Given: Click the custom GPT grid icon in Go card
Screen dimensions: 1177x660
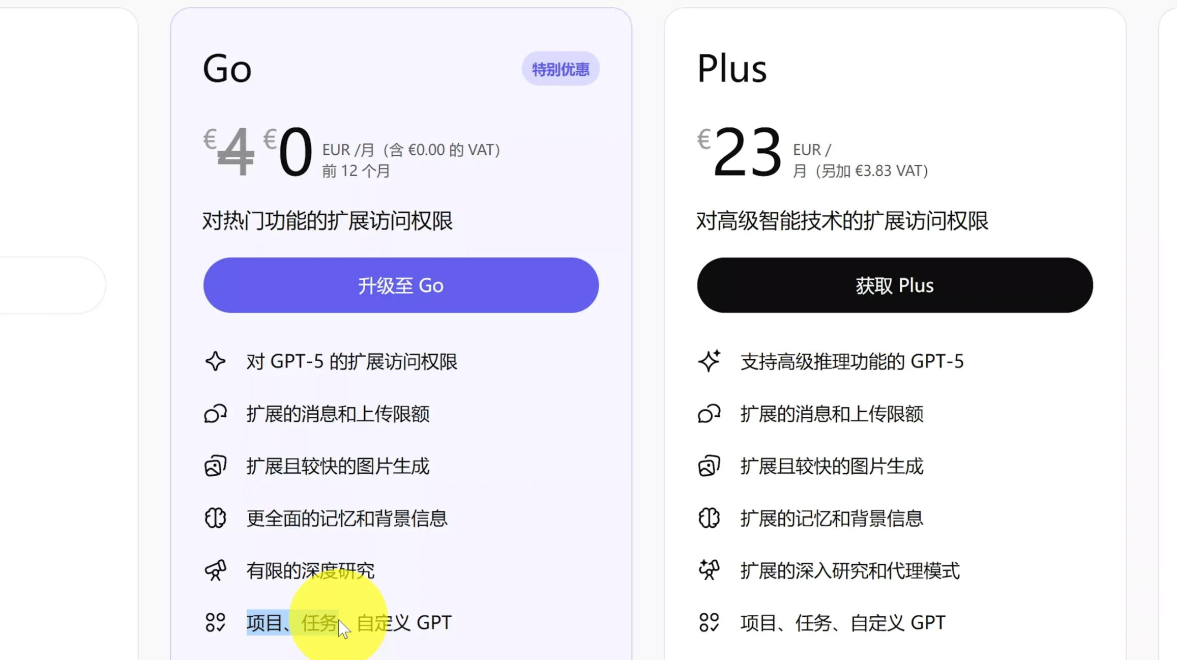Looking at the screenshot, I should (215, 622).
